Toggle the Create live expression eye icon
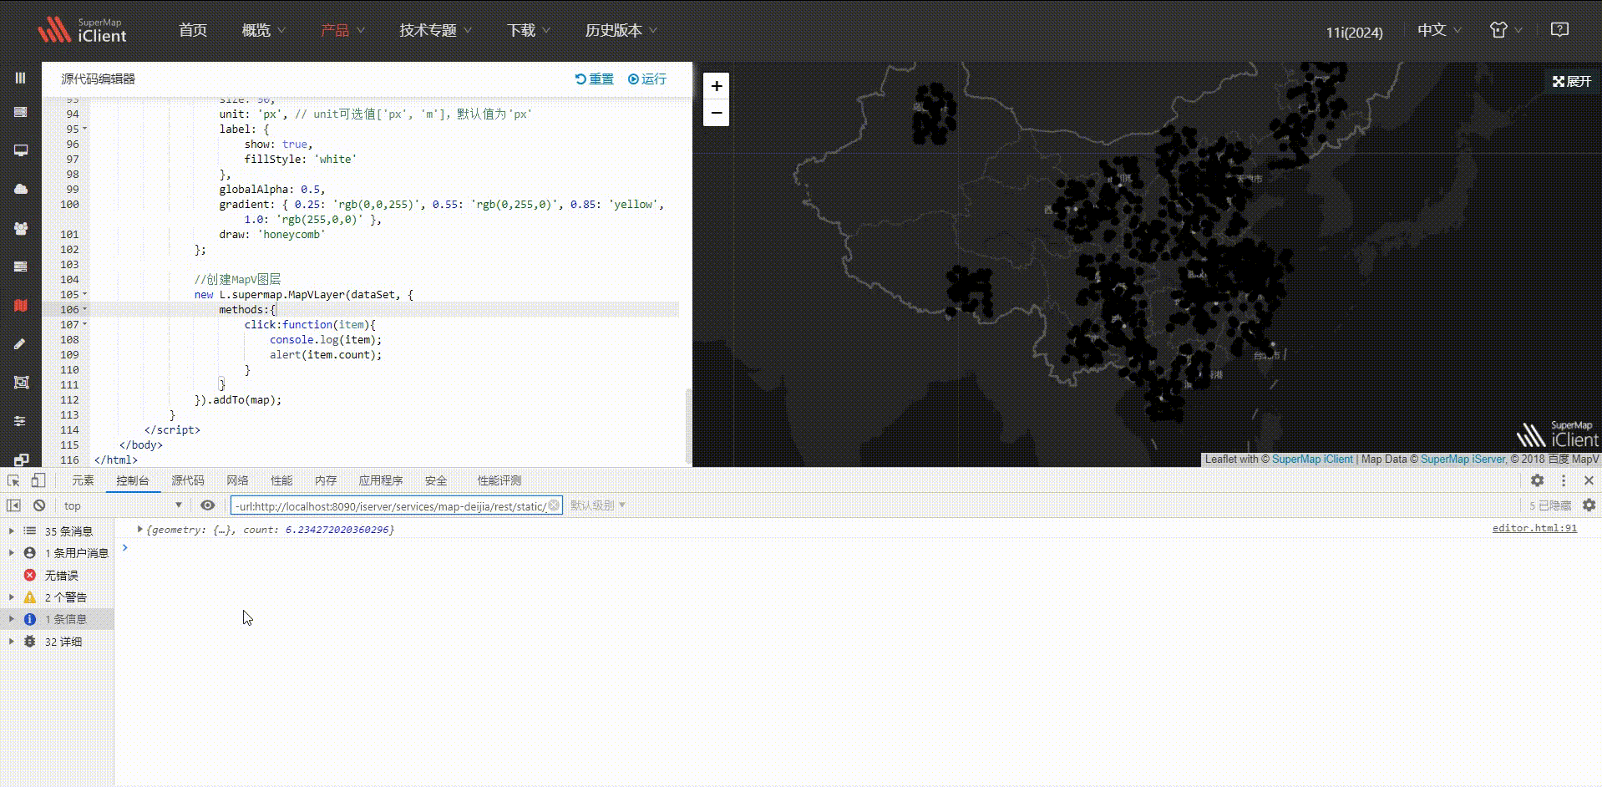Image resolution: width=1602 pixels, height=787 pixels. click(207, 505)
